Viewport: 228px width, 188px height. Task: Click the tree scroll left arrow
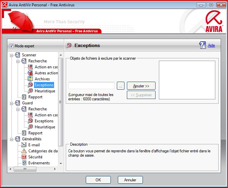coord(10,169)
